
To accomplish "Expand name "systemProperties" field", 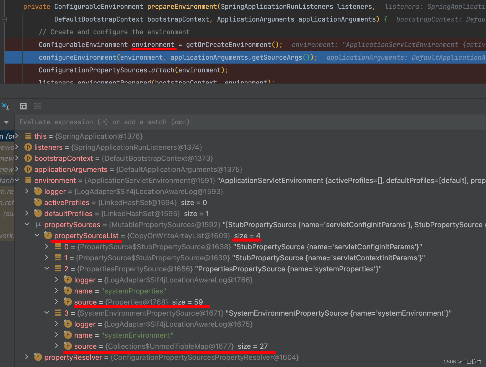I will coord(56,291).
